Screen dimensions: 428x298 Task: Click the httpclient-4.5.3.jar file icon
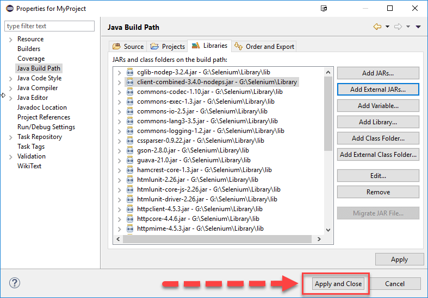coord(130,209)
